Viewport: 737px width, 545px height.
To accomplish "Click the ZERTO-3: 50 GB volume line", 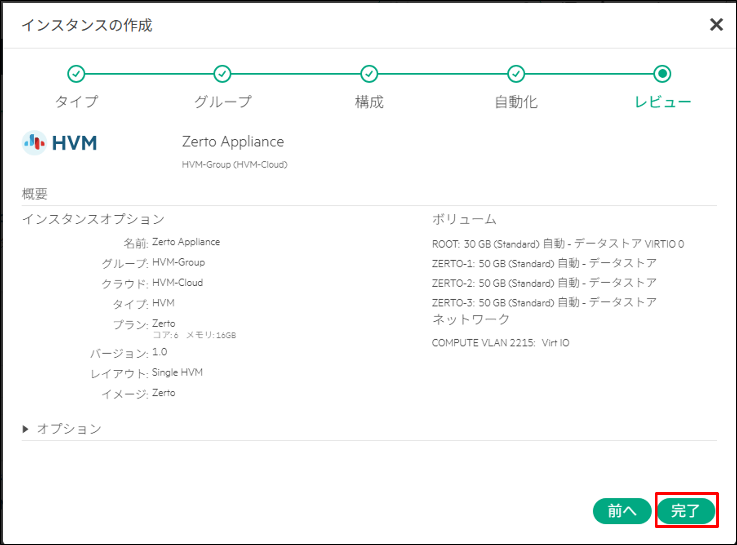I will point(544,302).
